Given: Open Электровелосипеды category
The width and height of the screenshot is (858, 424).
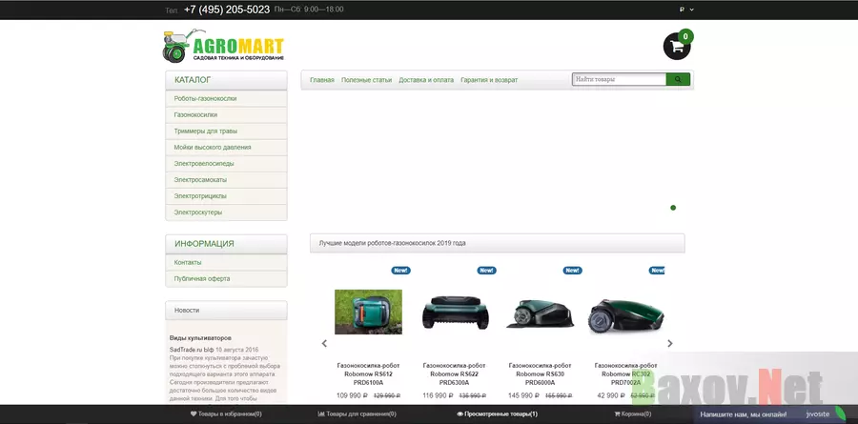Looking at the screenshot, I should [226, 164].
